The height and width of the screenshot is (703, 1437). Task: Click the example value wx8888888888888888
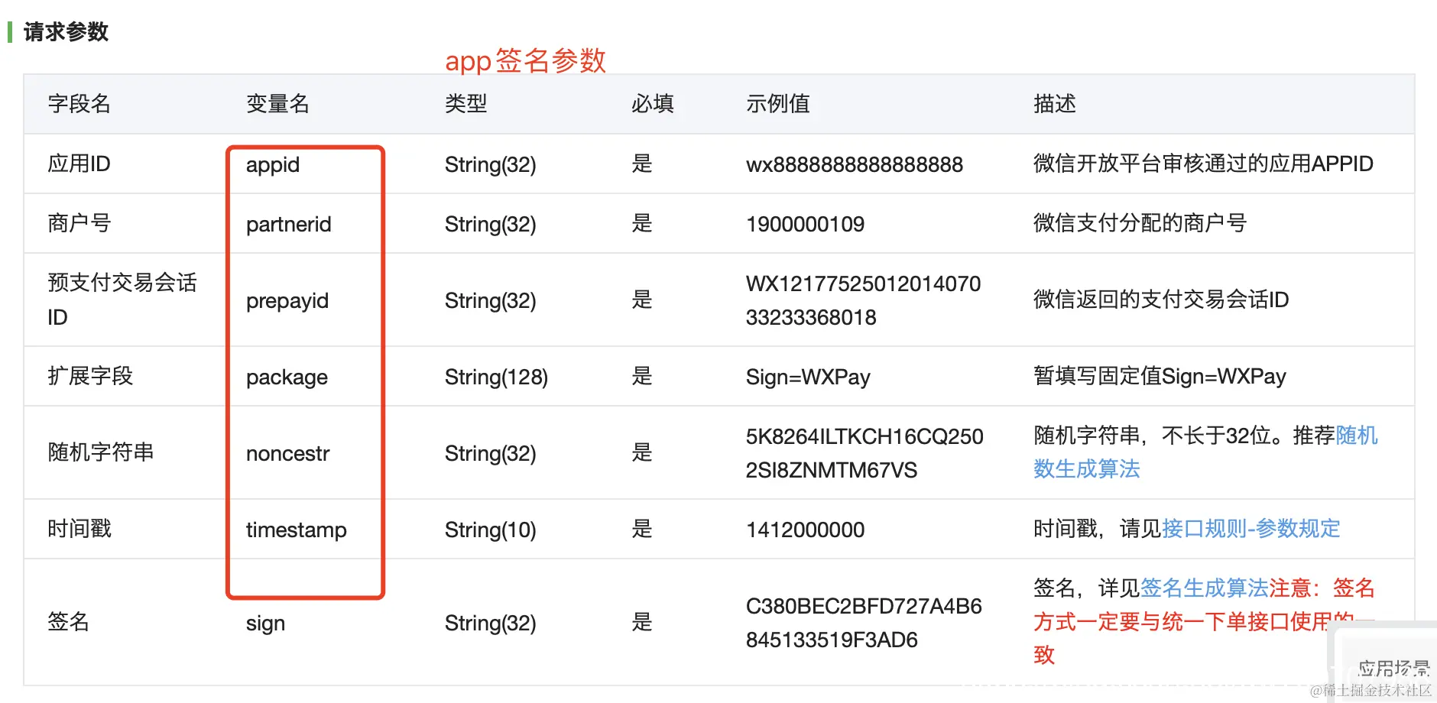tap(855, 164)
